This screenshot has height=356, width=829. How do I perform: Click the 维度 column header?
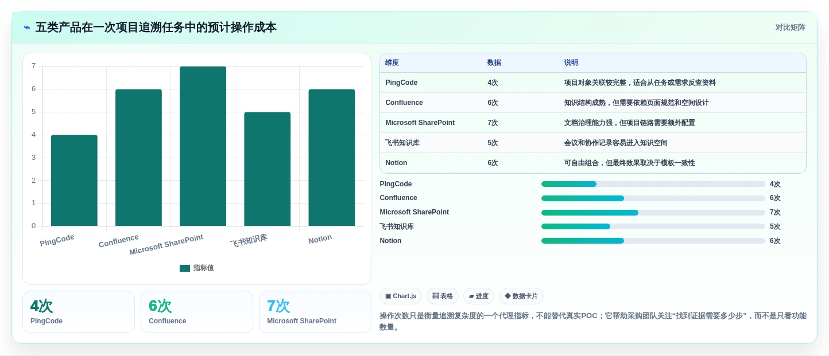point(392,63)
